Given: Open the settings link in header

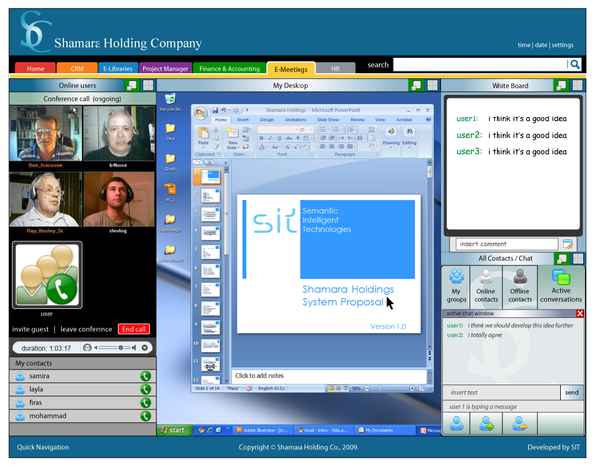Looking at the screenshot, I should [x=563, y=45].
